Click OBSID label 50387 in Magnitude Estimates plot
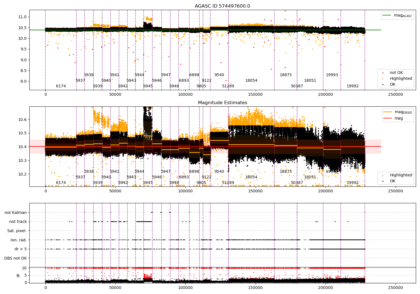This screenshot has width=420, height=294. pyautogui.click(x=297, y=183)
